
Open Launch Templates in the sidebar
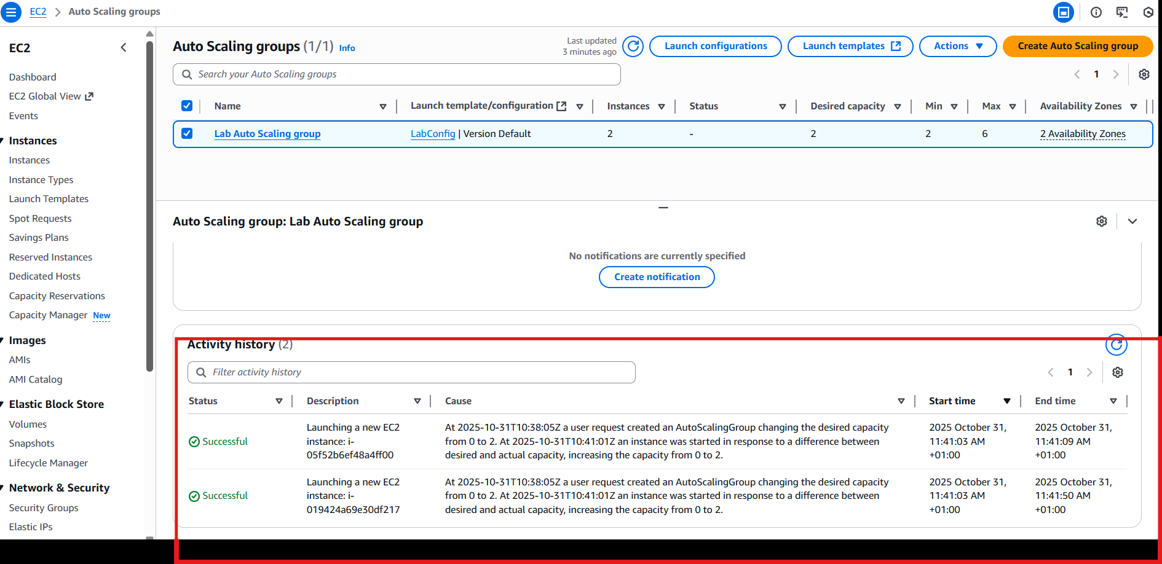49,199
